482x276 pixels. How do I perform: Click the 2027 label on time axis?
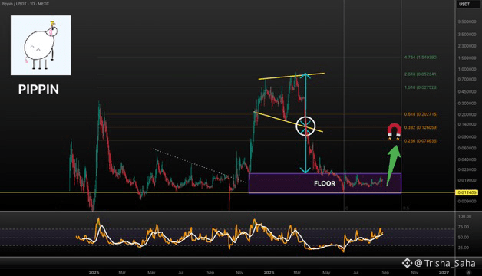444,273
